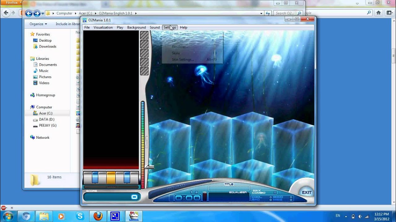This screenshot has height=222, width=396.
Task: Open Google Chrome from the taskbar
Action: [26, 216]
